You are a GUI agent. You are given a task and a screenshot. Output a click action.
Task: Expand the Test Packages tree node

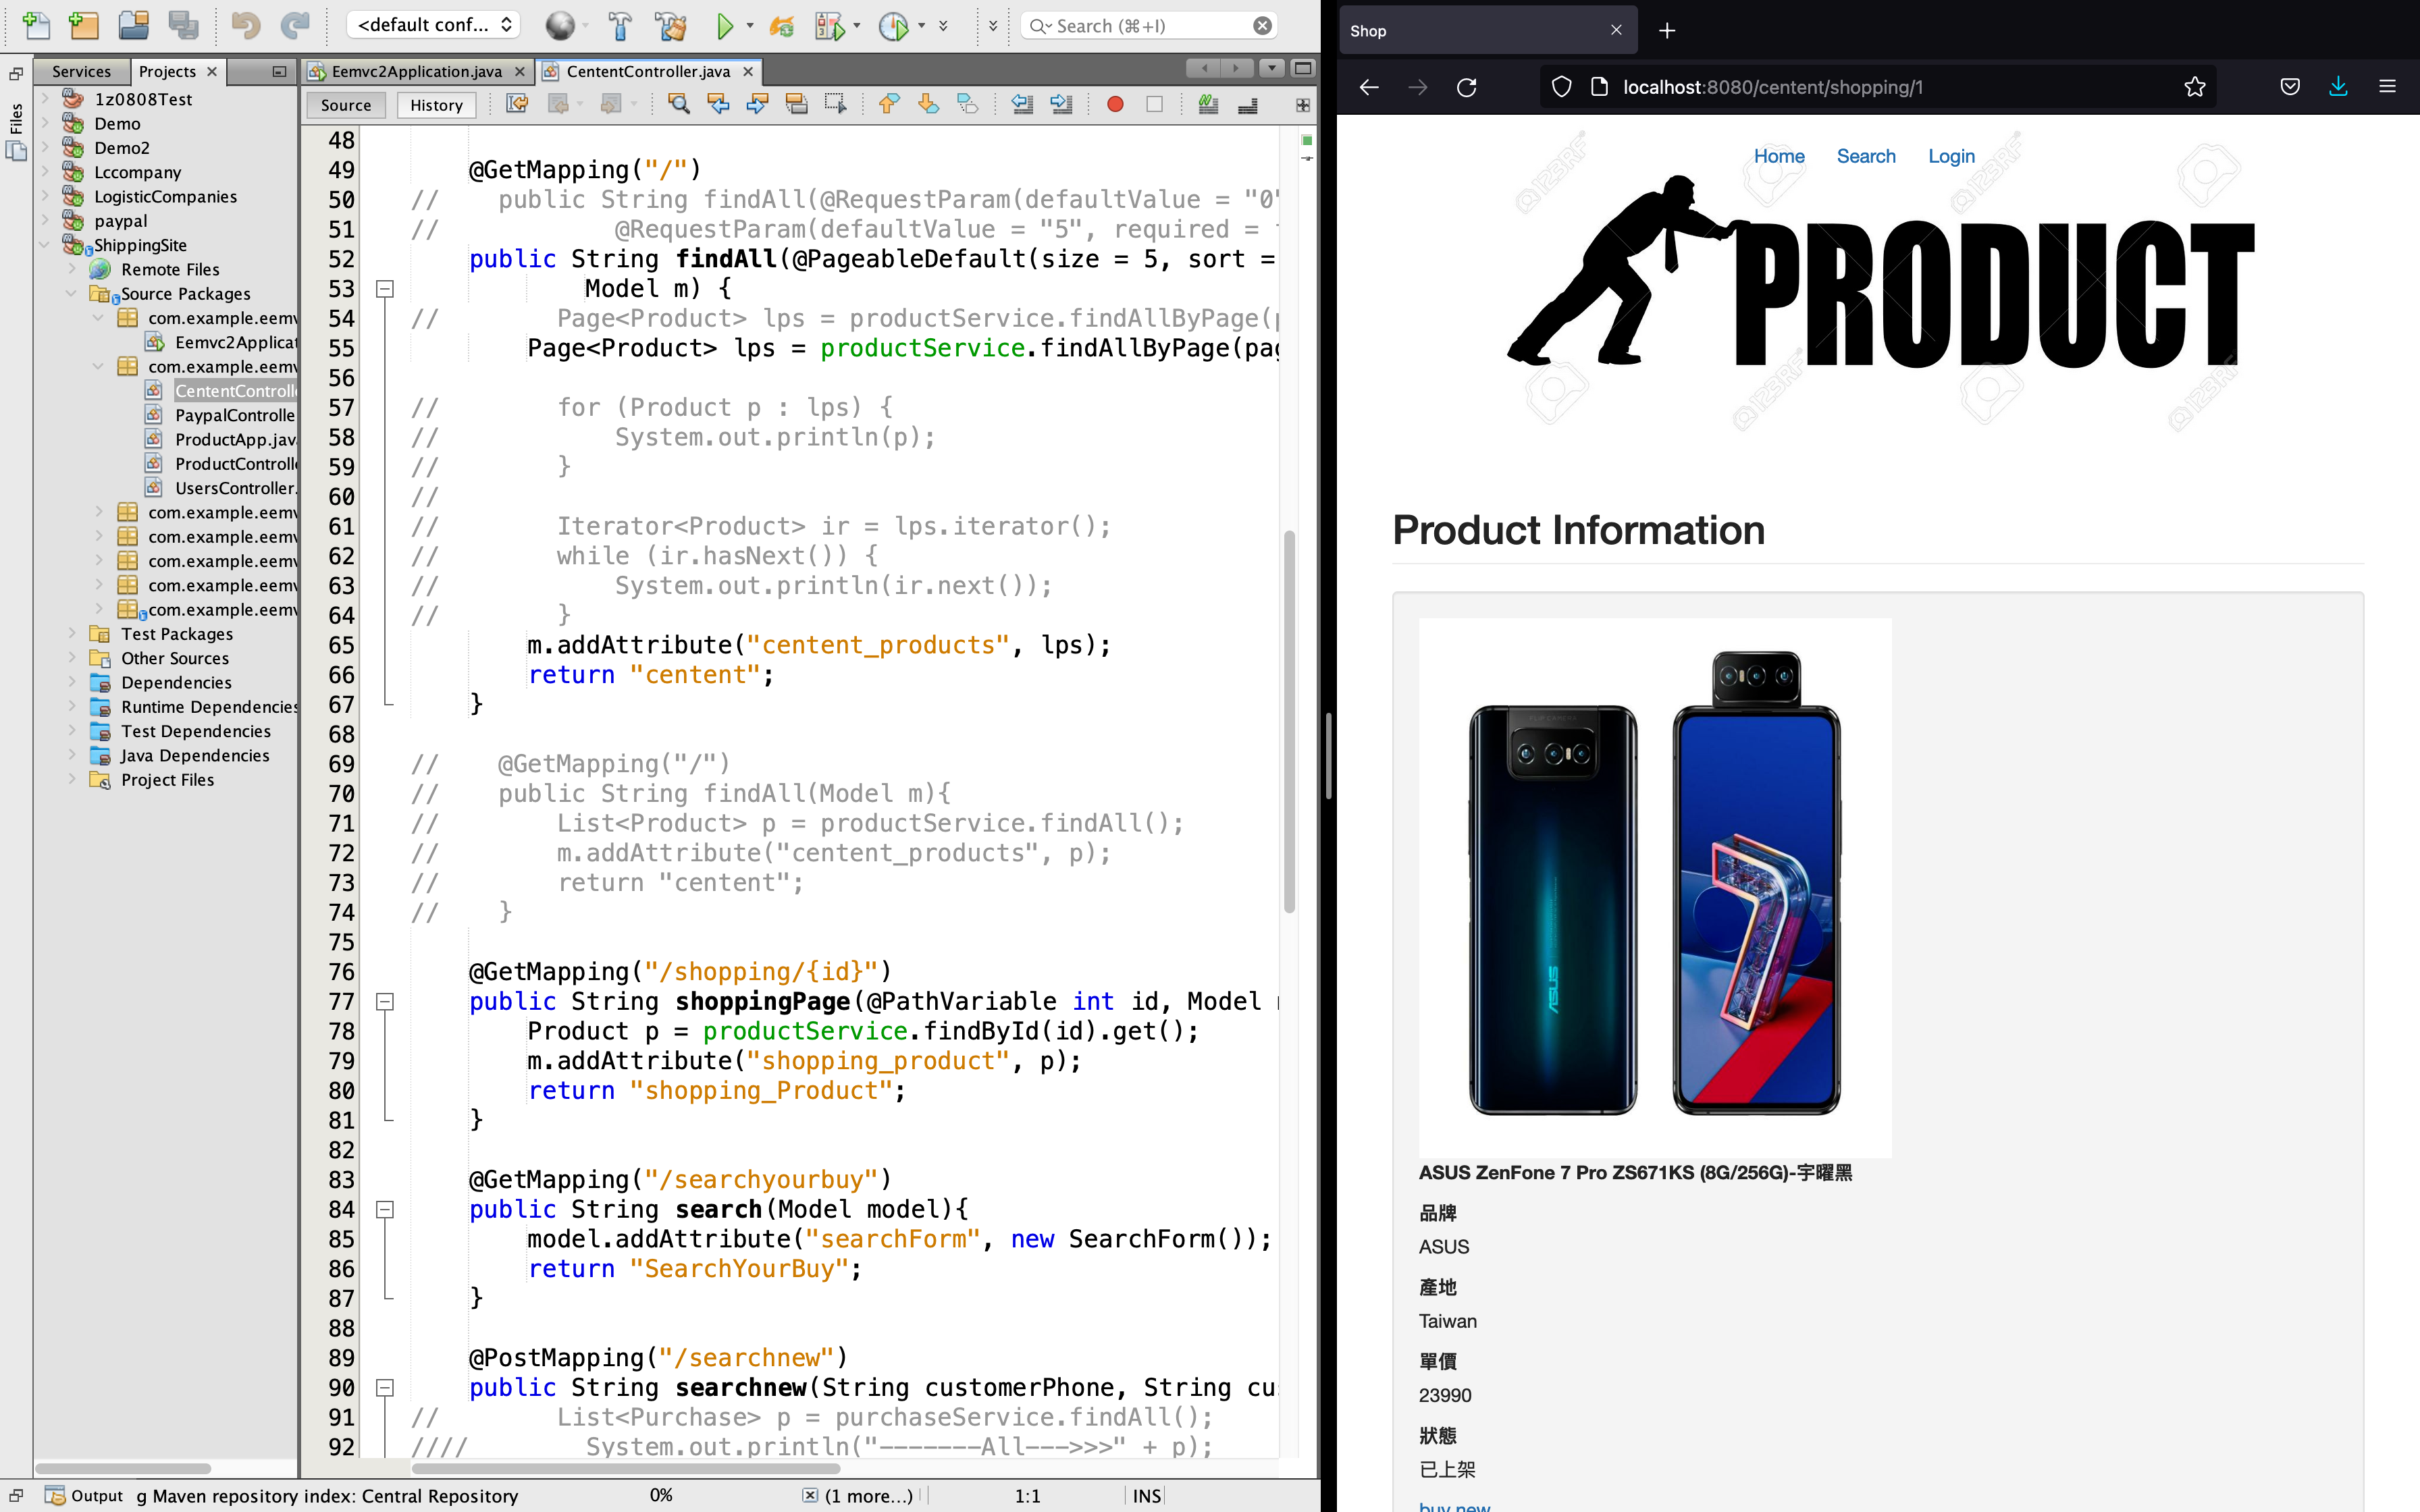coord(72,633)
